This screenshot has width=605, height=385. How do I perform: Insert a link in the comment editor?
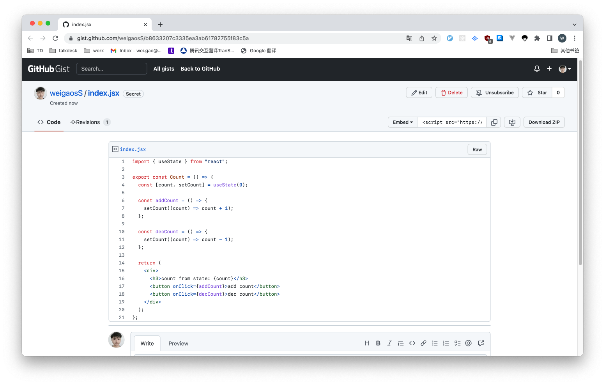point(424,343)
